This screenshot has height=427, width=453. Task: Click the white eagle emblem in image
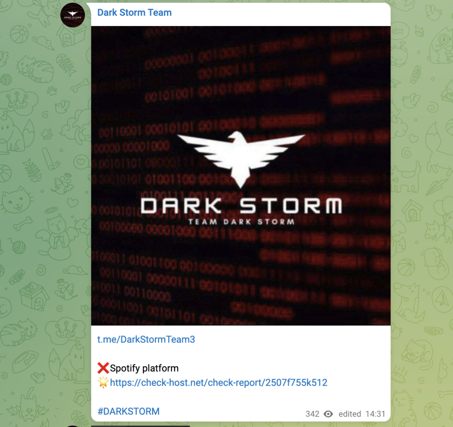point(241,159)
